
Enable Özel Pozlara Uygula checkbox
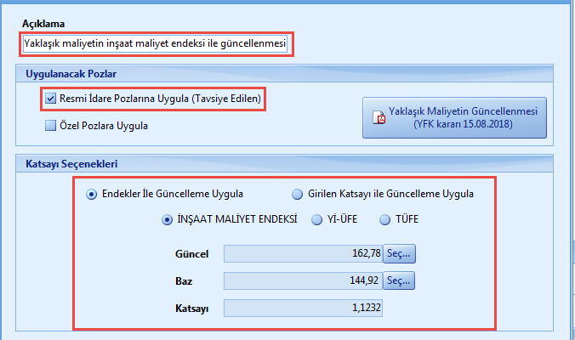[x=50, y=126]
